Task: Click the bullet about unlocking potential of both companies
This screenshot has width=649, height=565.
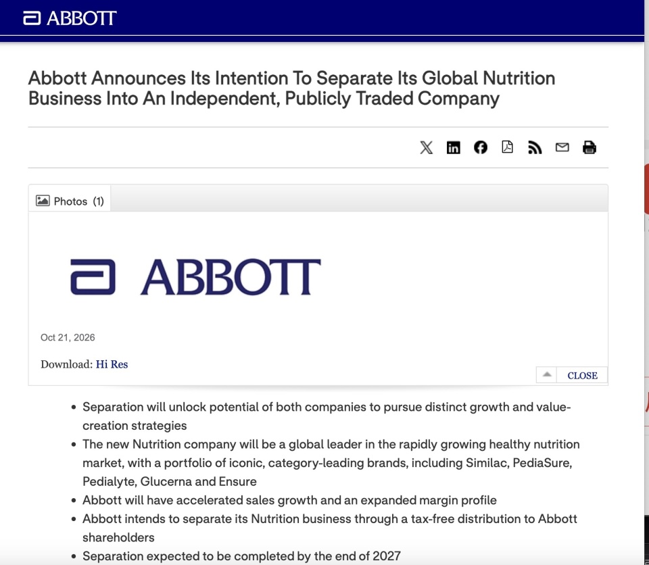Action: pyautogui.click(x=327, y=416)
